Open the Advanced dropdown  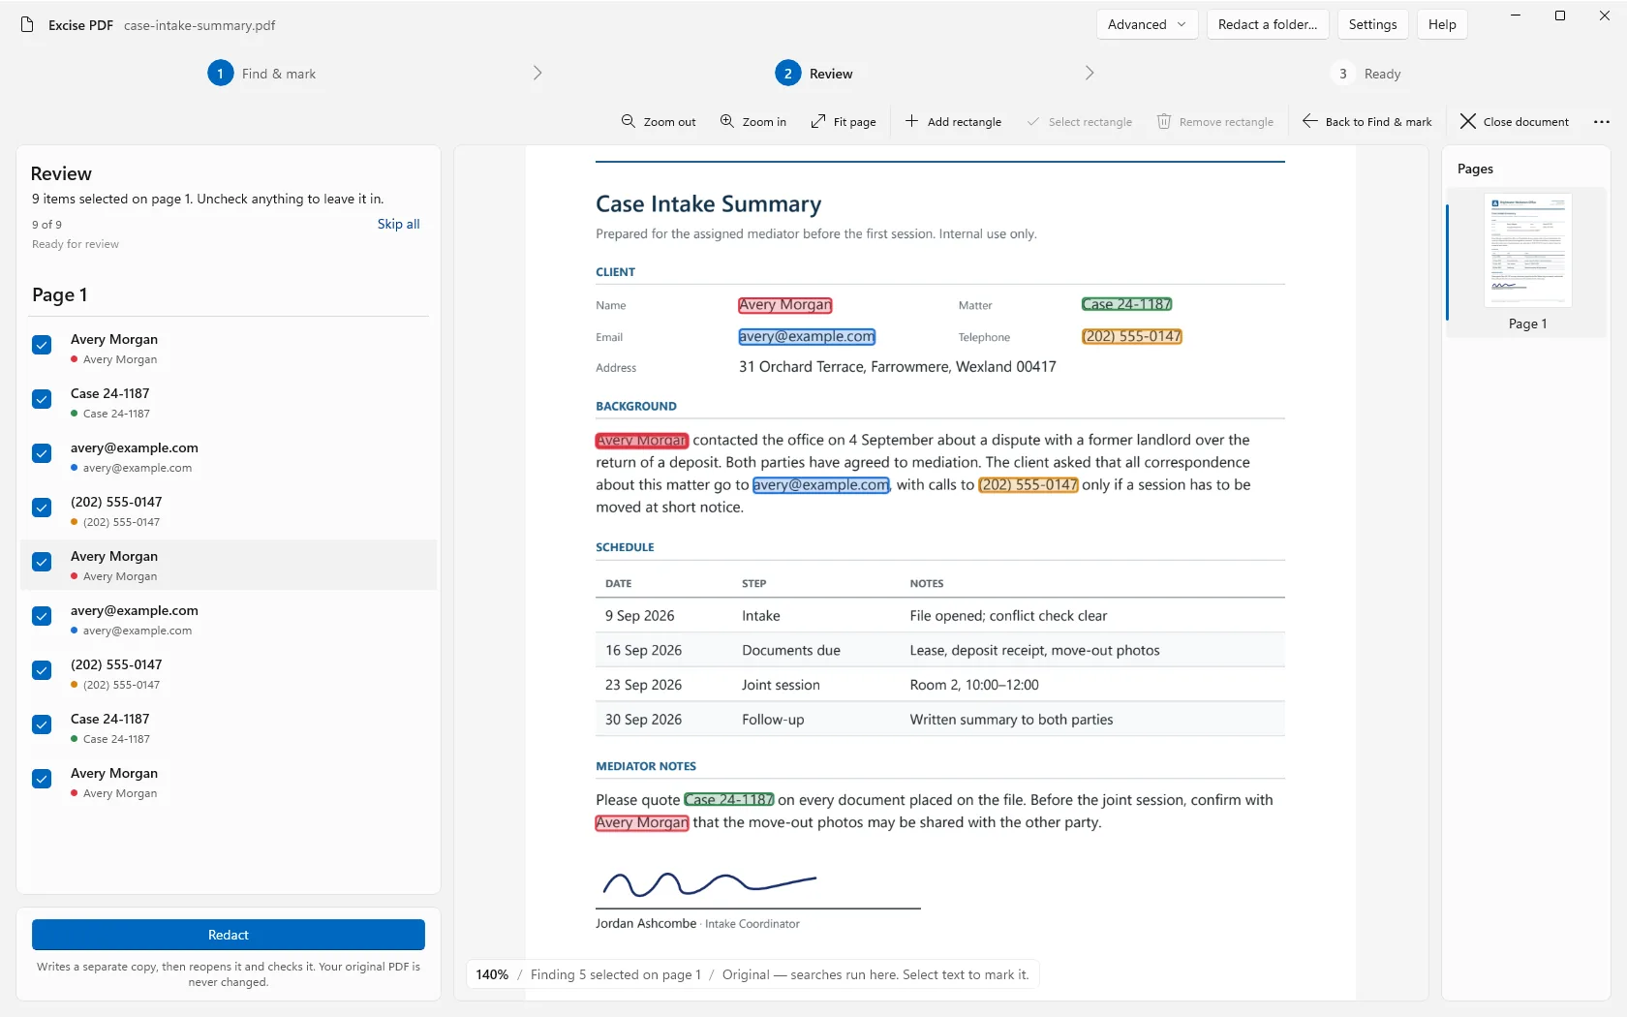(1147, 24)
